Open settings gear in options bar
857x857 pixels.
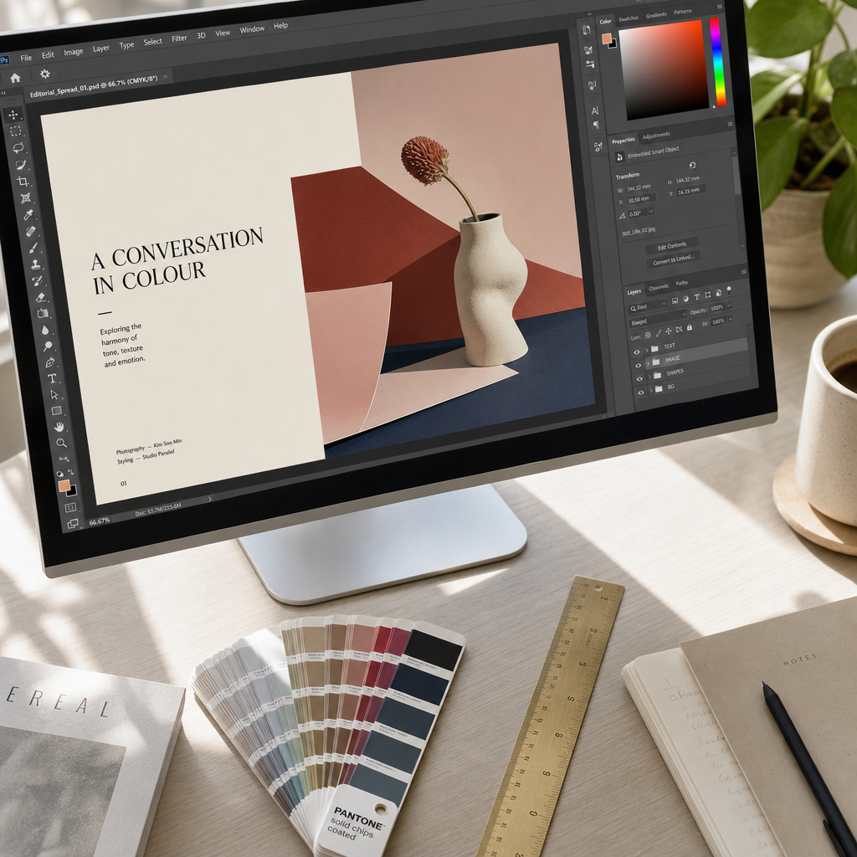pos(45,74)
